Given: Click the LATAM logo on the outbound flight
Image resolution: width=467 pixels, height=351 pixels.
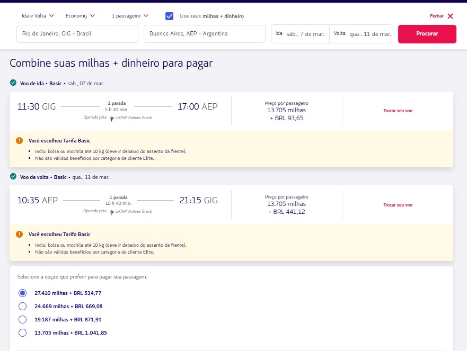Looking at the screenshot, I should pyautogui.click(x=112, y=118).
